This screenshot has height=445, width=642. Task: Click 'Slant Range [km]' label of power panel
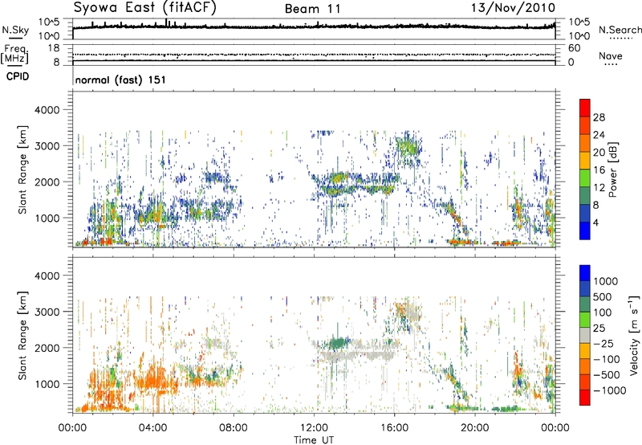click(x=22, y=169)
